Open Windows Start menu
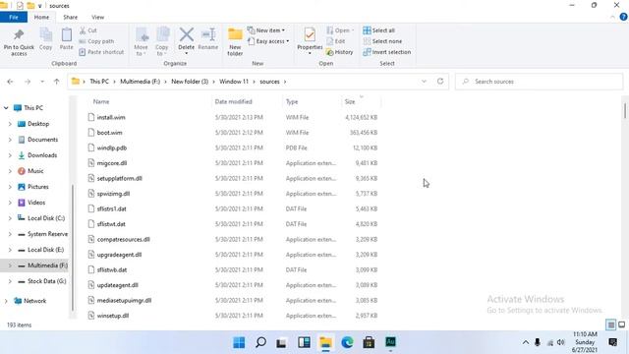This screenshot has height=354, width=629. pyautogui.click(x=239, y=342)
